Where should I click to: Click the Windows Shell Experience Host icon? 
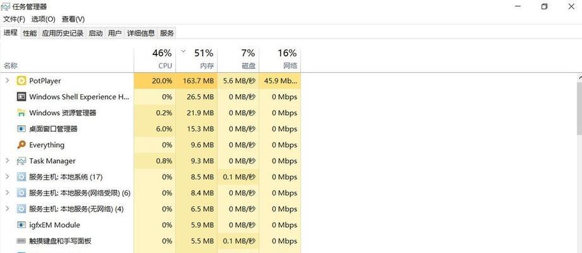tap(21, 96)
